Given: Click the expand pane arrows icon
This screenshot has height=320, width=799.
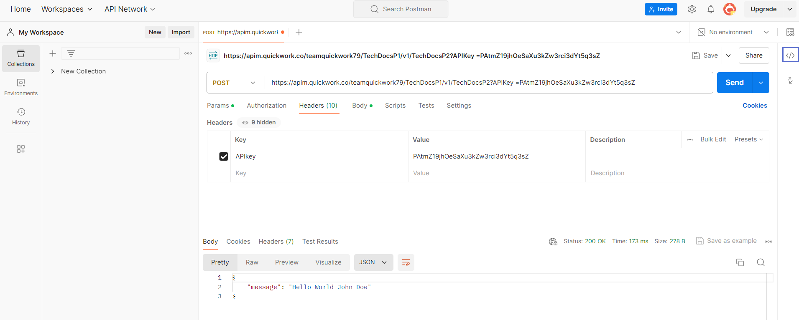Looking at the screenshot, I should coord(790,81).
